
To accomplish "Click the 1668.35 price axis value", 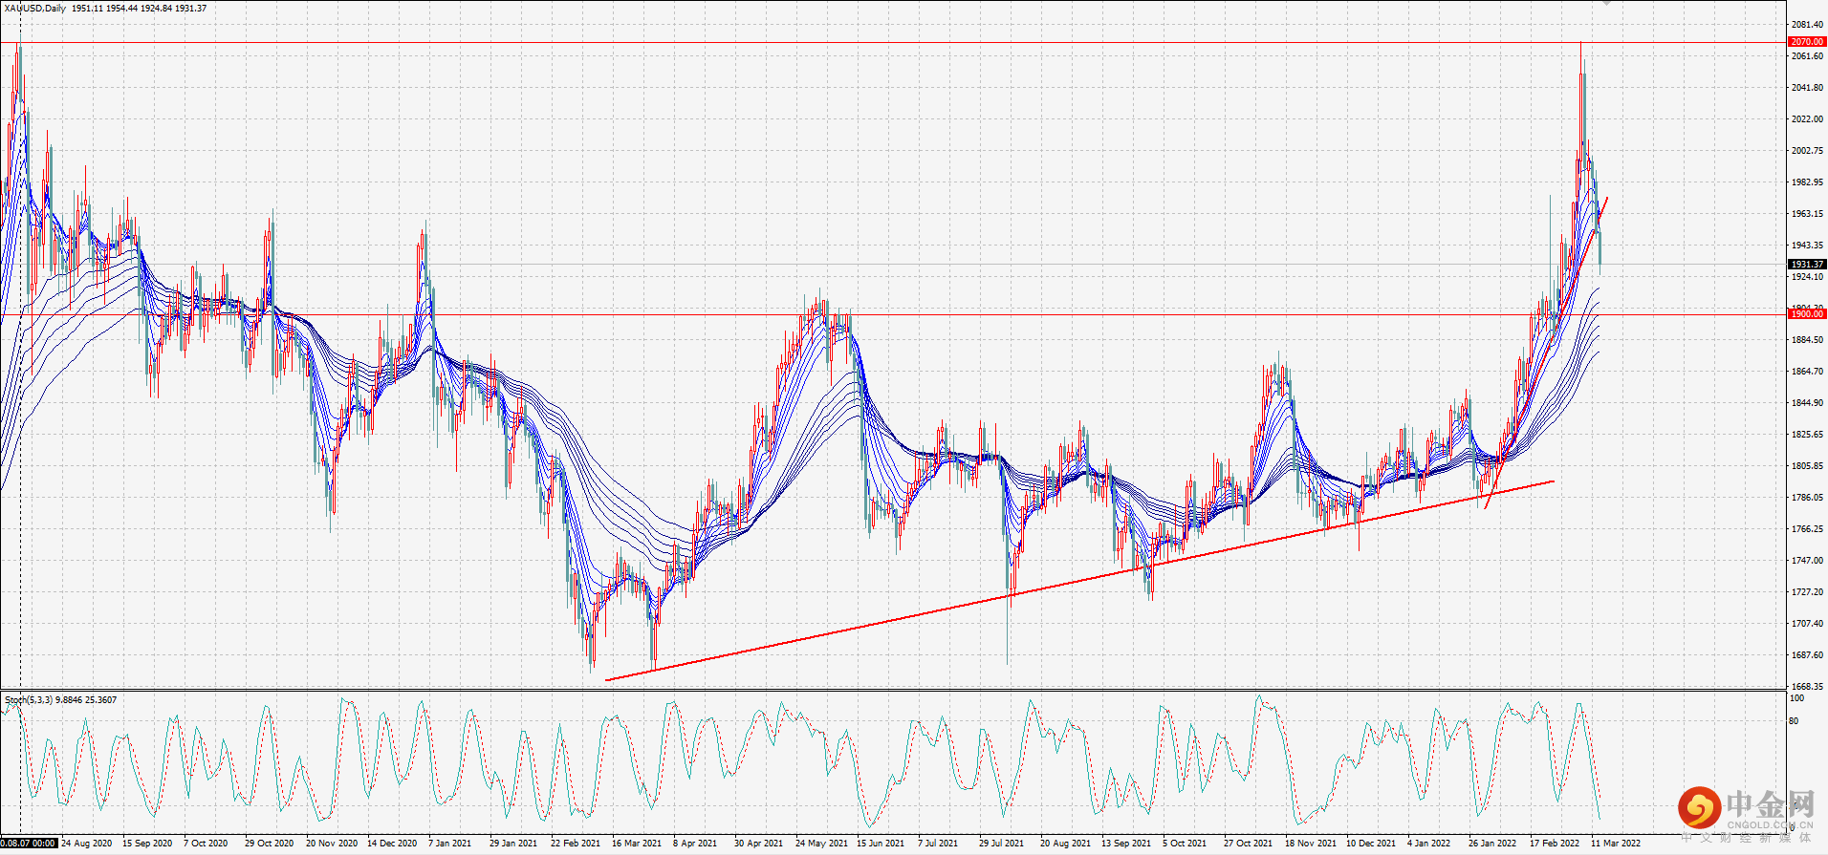I will pyautogui.click(x=1807, y=687).
